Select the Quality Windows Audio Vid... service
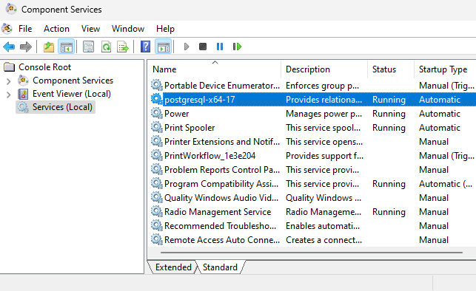 pyautogui.click(x=221, y=198)
